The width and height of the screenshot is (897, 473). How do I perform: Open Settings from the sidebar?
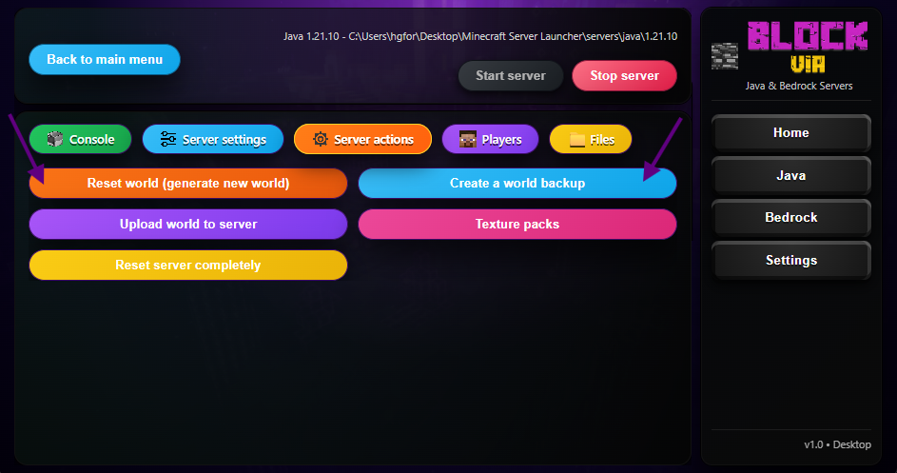click(790, 261)
